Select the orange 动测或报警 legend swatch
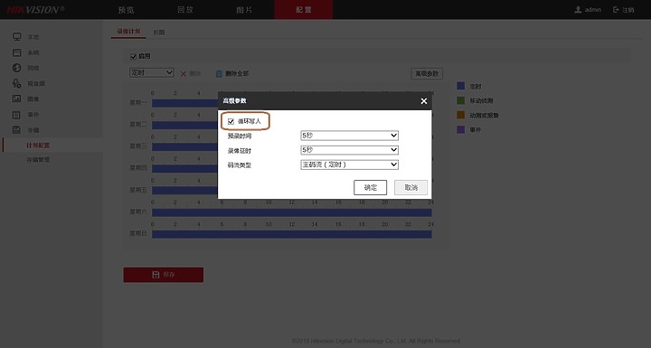651x348 pixels. point(460,115)
